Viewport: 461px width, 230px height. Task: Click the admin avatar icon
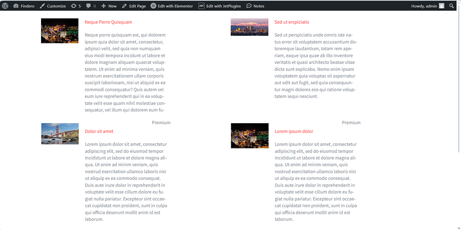click(441, 6)
